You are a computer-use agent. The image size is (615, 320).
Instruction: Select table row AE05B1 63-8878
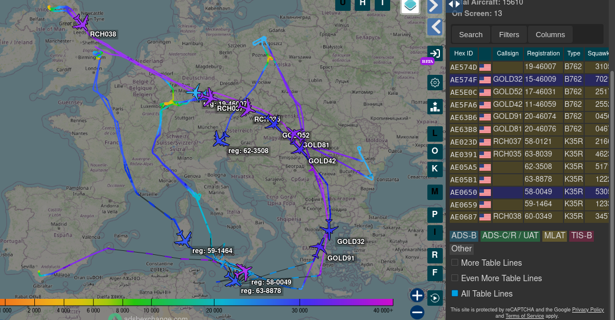point(530,179)
